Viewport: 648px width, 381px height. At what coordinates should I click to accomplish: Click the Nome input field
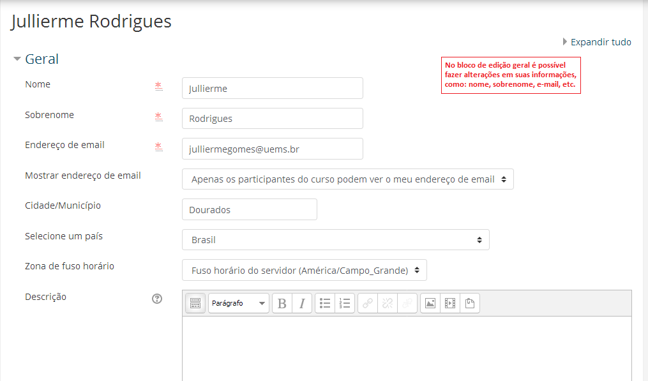[272, 88]
